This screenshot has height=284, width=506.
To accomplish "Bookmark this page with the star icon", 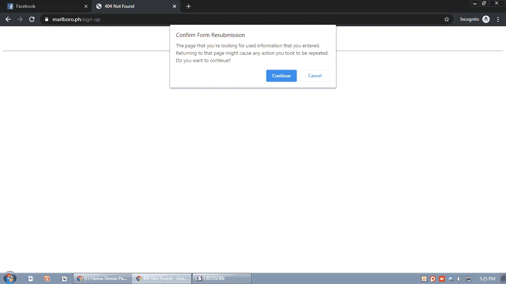I will pos(447,19).
